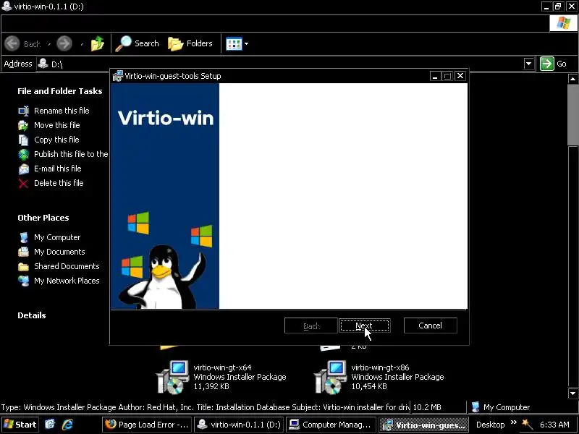Click the green Go arrow button
The image size is (579, 434).
[547, 64]
